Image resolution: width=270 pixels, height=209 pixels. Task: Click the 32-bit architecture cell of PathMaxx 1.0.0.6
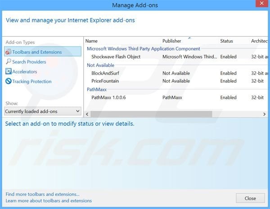click(257, 98)
